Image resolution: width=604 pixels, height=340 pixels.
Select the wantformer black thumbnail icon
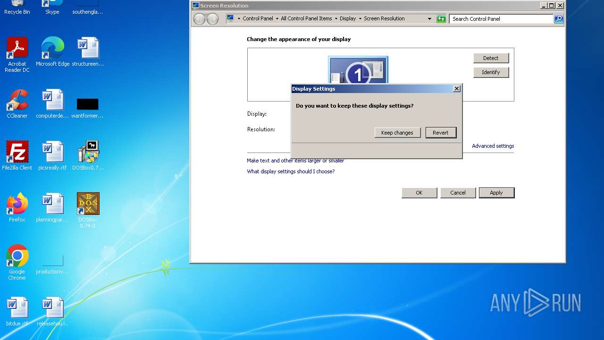(88, 108)
